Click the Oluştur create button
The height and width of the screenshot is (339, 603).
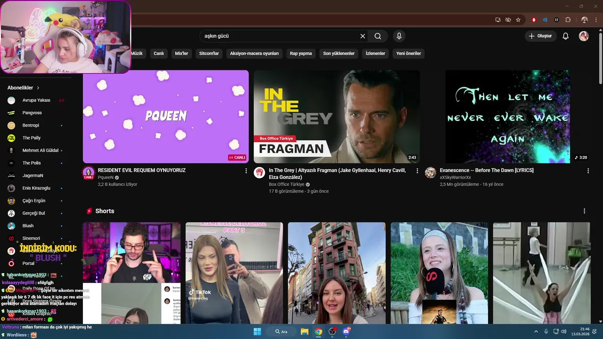(540, 36)
